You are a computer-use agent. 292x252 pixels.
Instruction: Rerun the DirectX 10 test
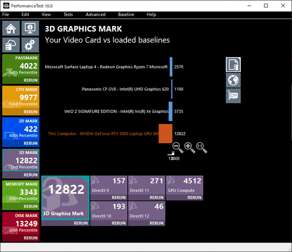point(119,223)
